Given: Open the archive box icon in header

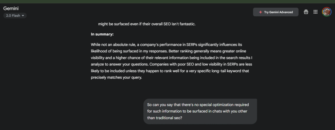Looking at the screenshot, I should (306, 12).
